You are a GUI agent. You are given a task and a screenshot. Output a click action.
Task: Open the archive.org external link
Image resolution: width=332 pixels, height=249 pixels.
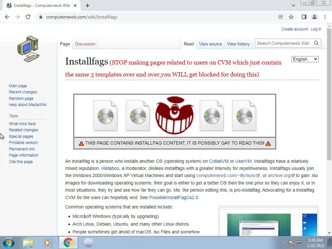[x=281, y=175]
